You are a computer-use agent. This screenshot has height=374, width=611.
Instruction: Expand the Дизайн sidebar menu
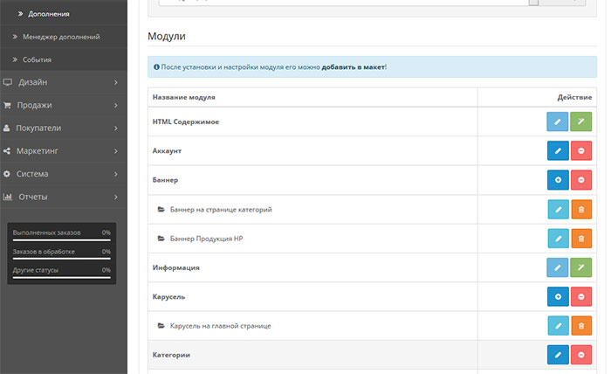point(63,82)
